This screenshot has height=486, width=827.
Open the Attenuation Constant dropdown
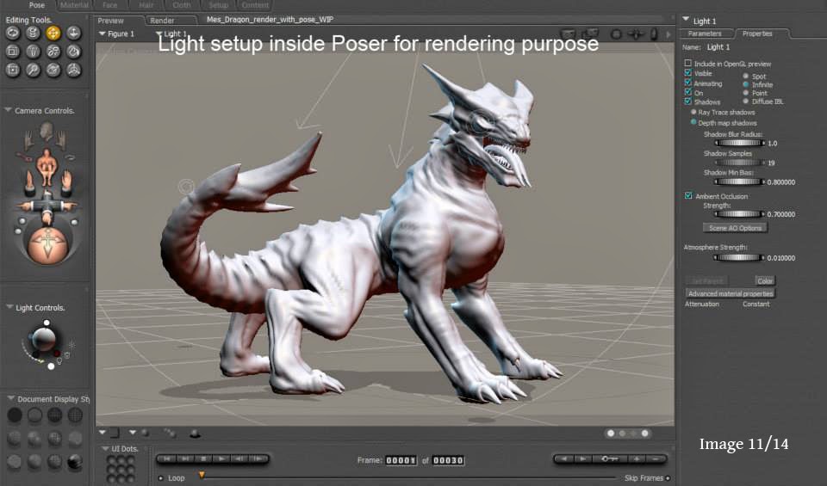[x=755, y=305]
